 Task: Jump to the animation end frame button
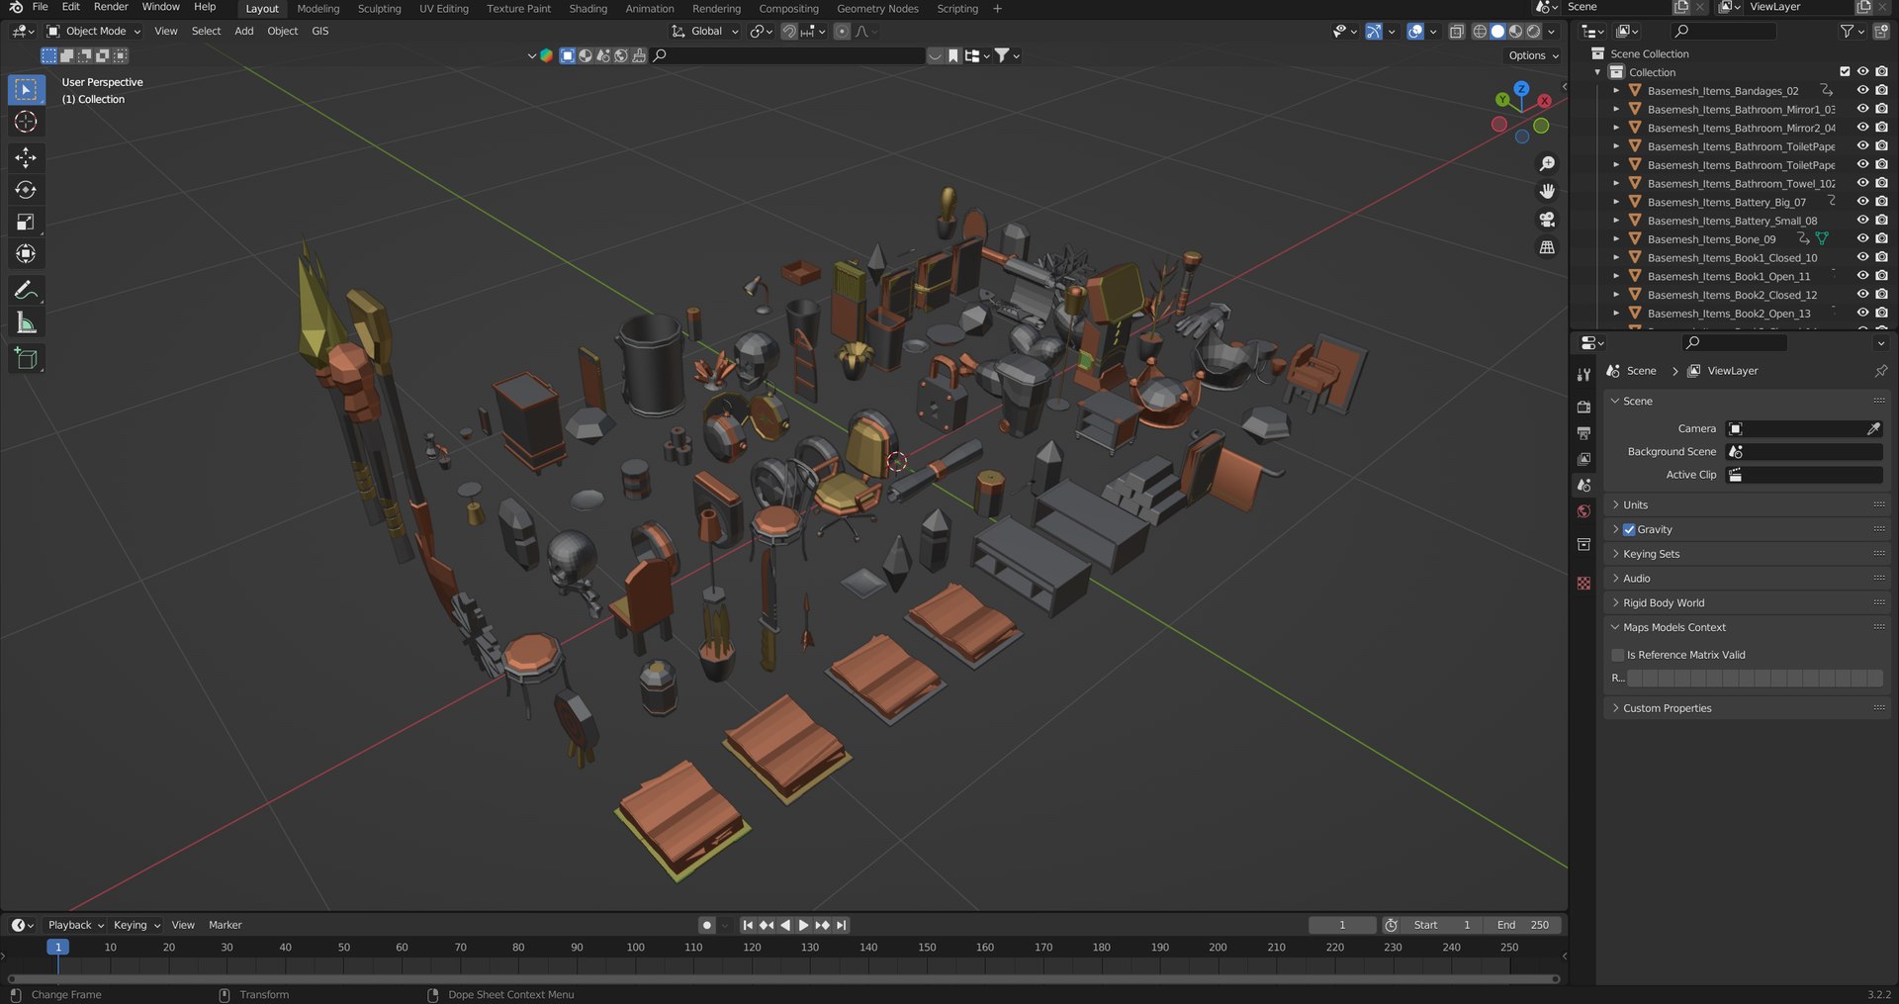pos(841,925)
